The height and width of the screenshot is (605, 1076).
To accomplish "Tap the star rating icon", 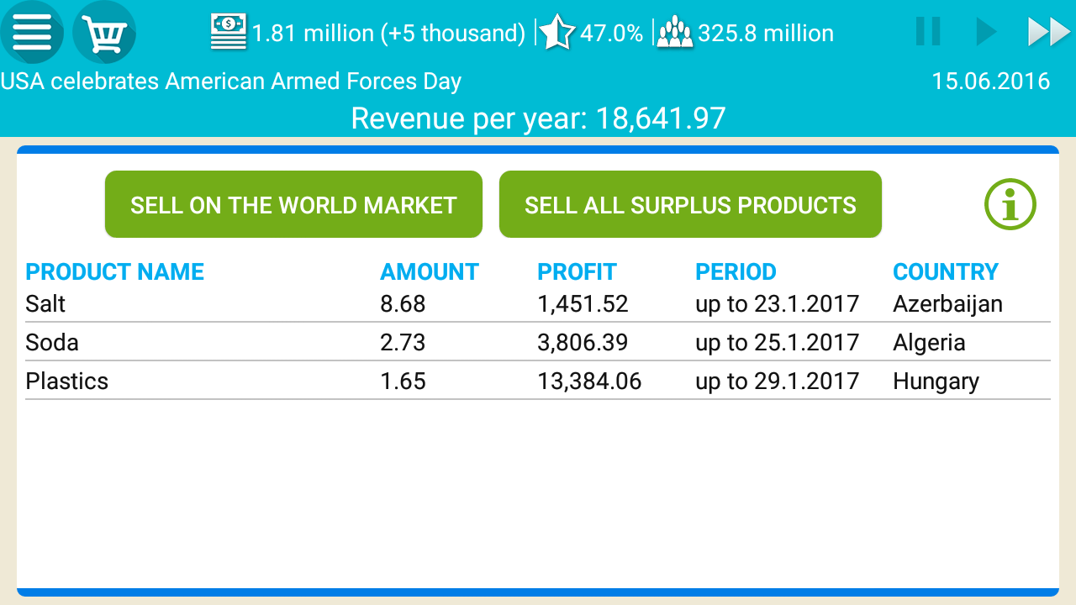I will point(556,33).
